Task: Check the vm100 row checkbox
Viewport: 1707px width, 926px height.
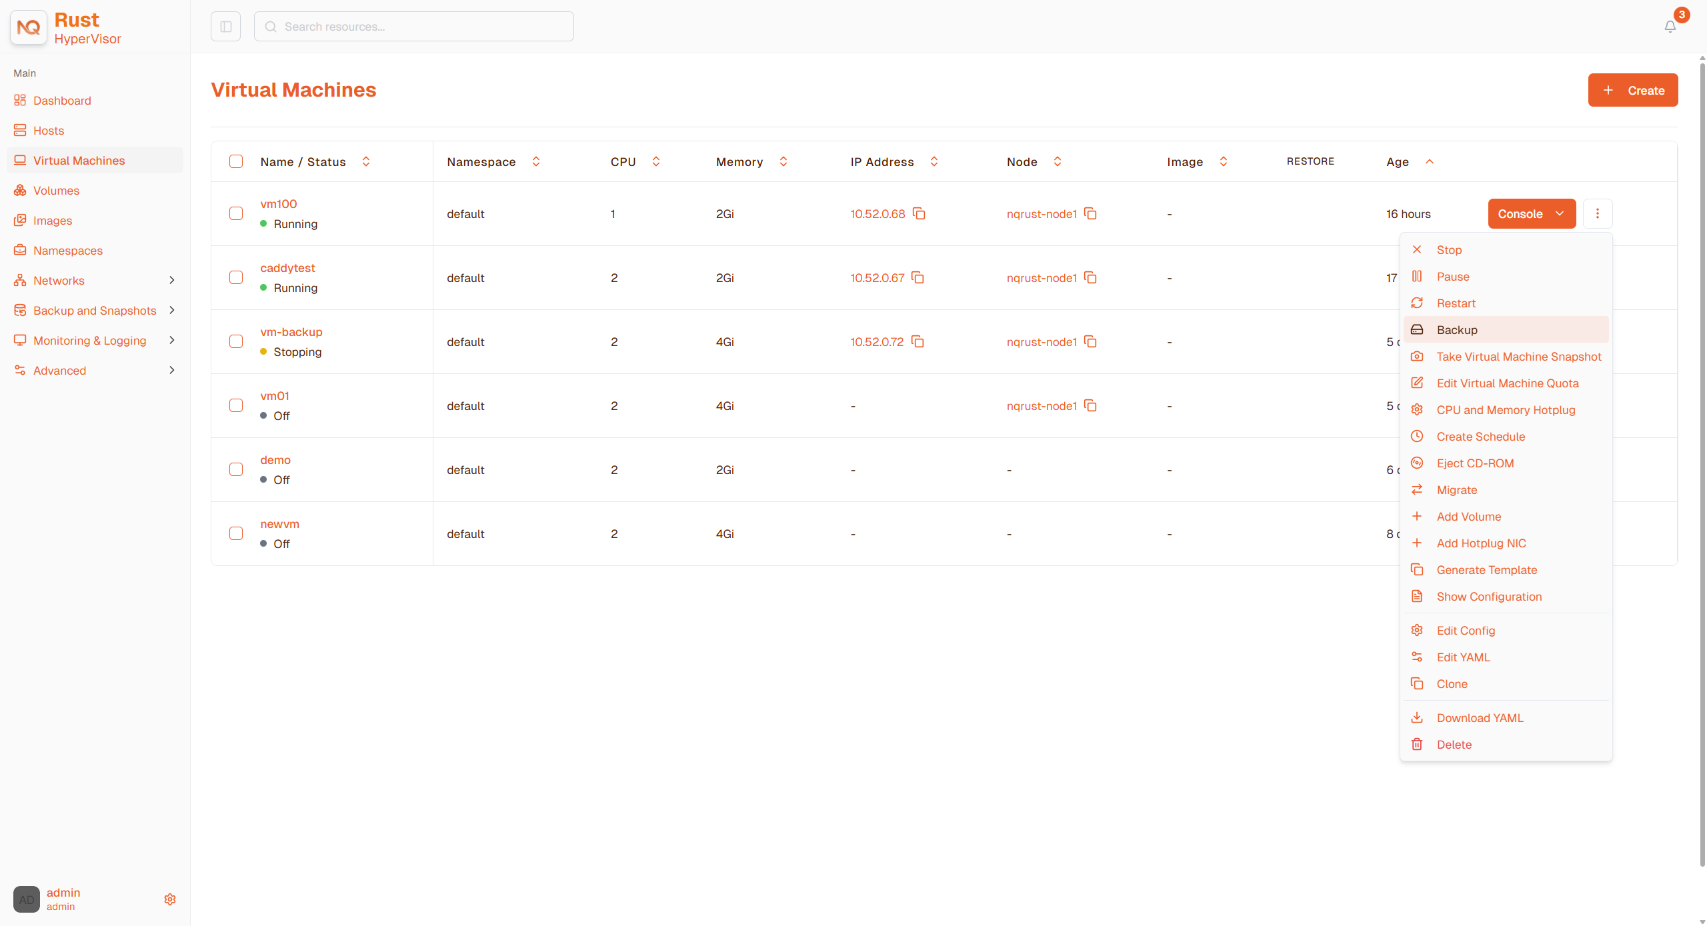Action: pos(236,213)
